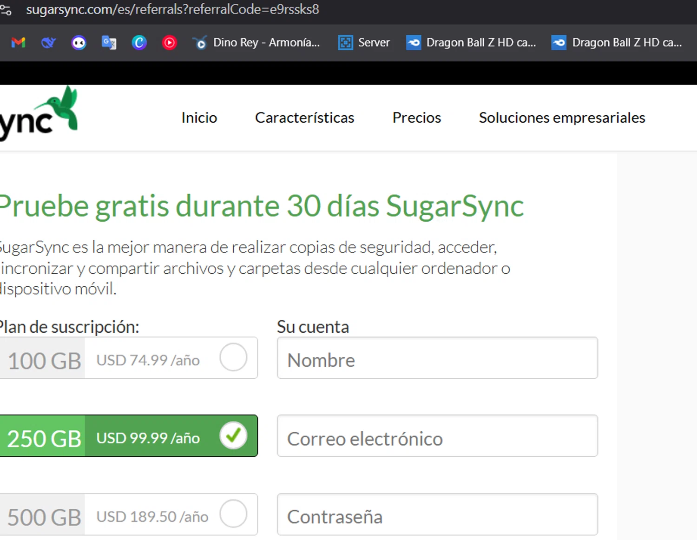
Task: Focus the Nombre input field
Action: [x=437, y=358]
